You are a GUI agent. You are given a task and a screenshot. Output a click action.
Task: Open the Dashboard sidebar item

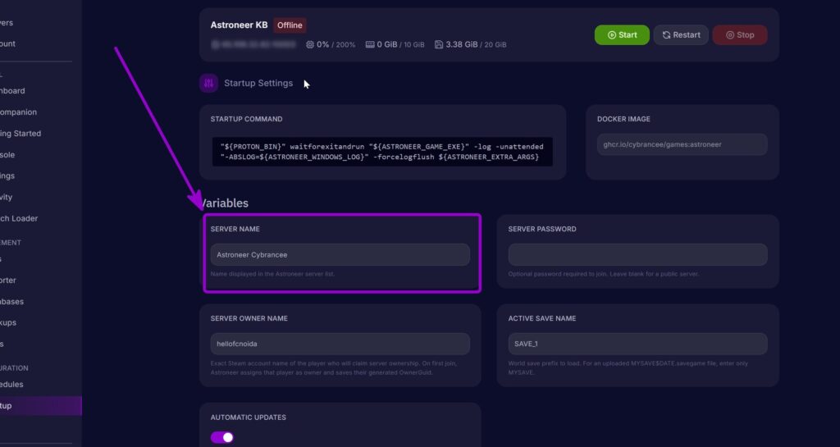coord(12,91)
